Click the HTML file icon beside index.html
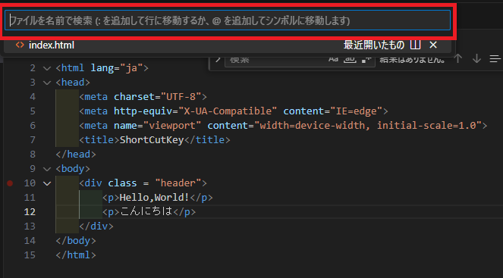 click(x=20, y=45)
